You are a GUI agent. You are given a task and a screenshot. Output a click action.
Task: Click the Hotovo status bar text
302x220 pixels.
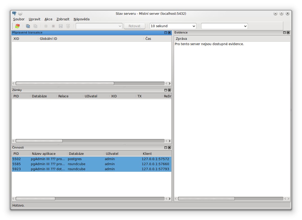pos(18,205)
